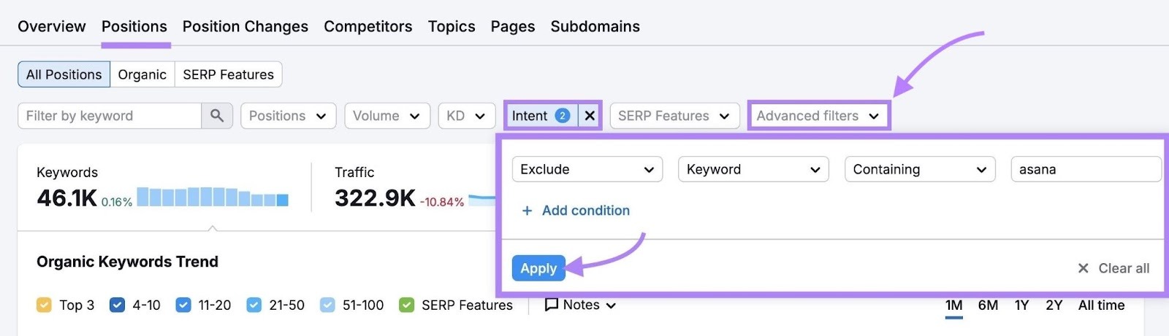1169x336 pixels.
Task: Toggle the Top 3 checkbox
Action: 44,305
